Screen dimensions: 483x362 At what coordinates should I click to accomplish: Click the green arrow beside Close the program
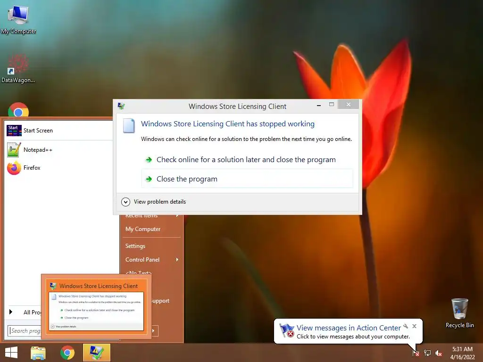pos(149,179)
